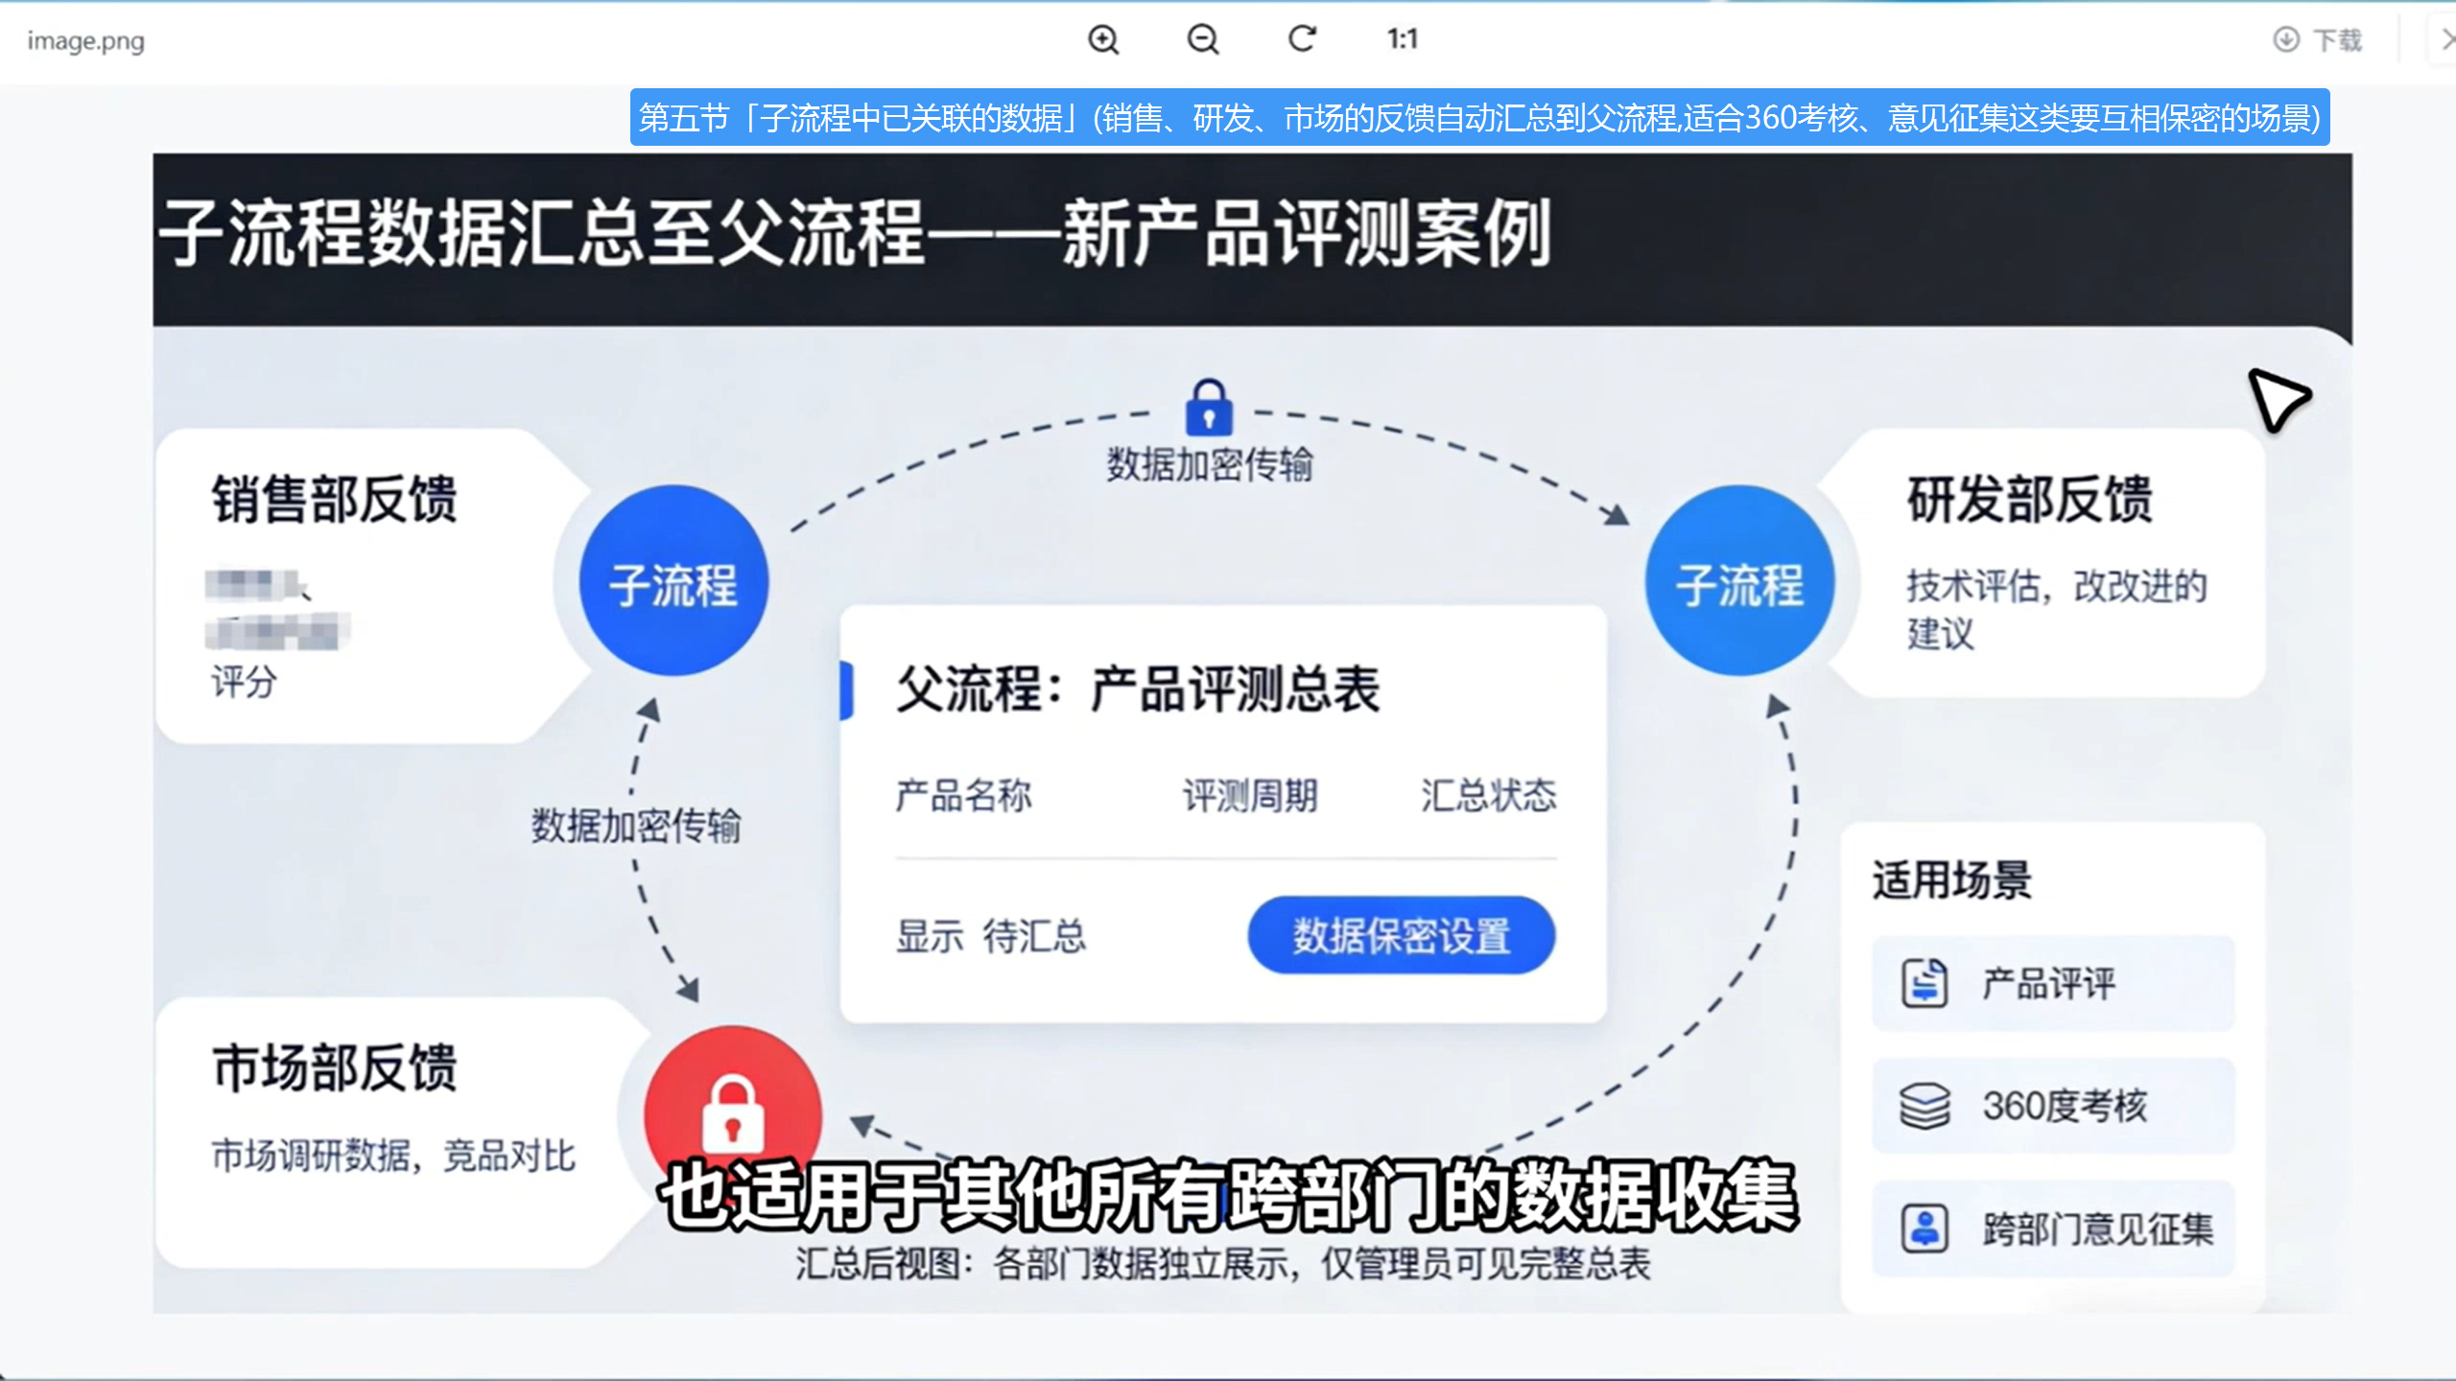Click the blue lock icon above 数据加密传输

1209,408
